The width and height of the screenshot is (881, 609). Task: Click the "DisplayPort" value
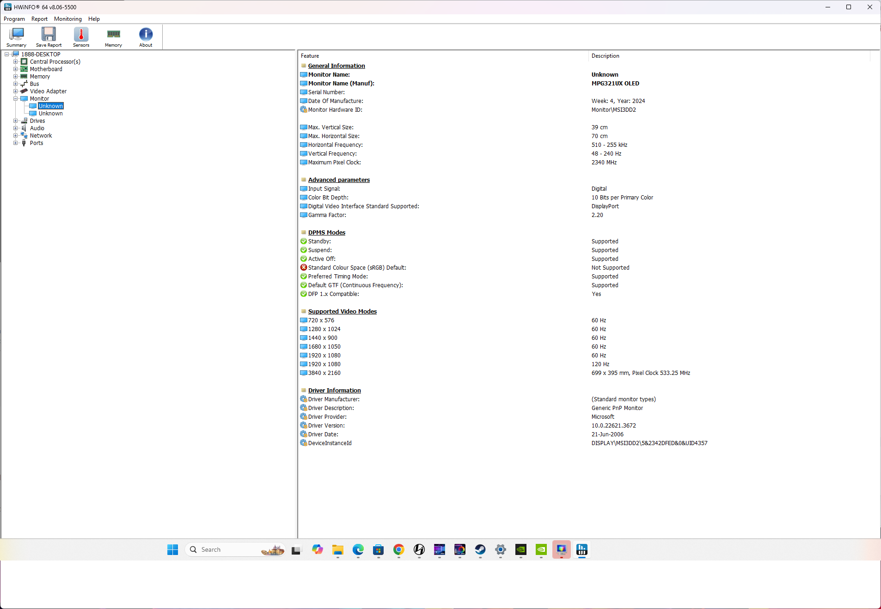[605, 206]
